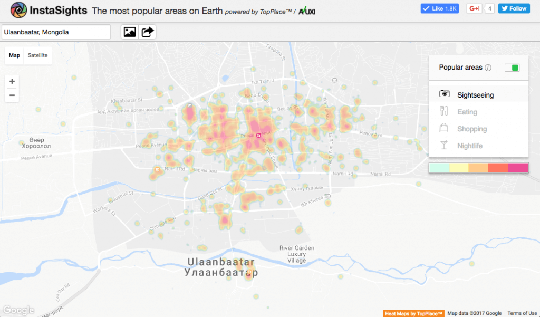540x317 pixels.
Task: Click the Eating fork and knife icon
Action: click(444, 111)
